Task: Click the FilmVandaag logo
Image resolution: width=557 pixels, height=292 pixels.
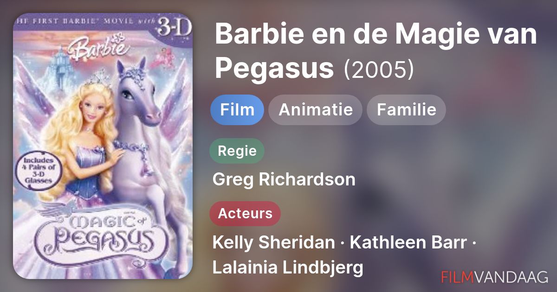Action: click(x=495, y=277)
